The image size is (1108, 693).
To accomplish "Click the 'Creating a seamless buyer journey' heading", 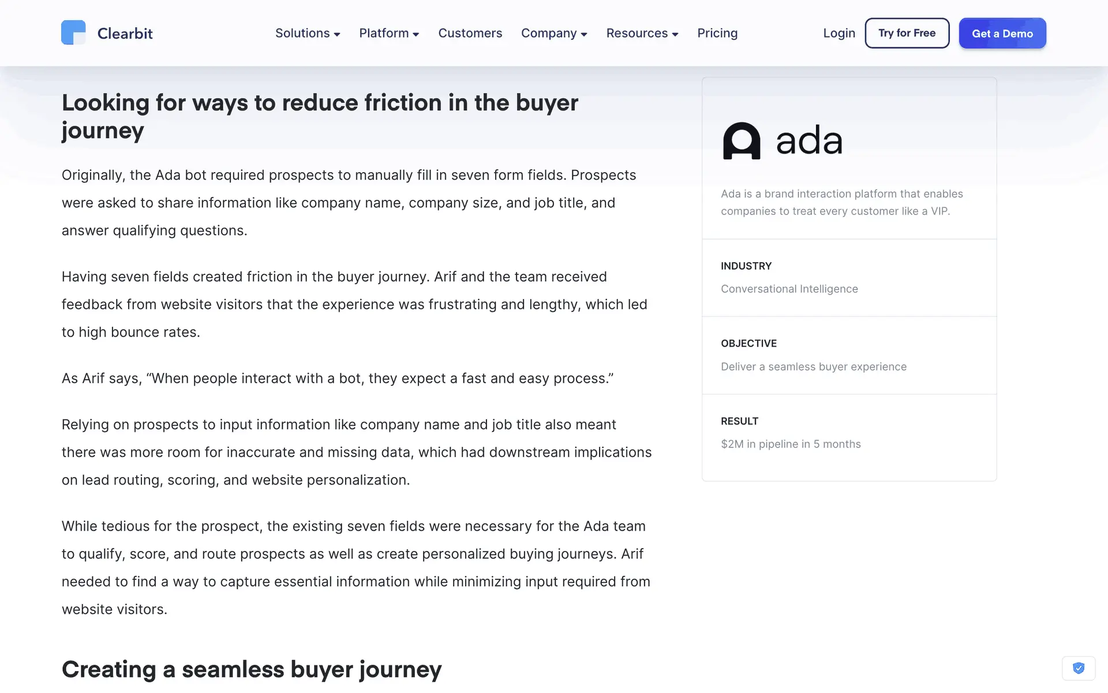I will click(252, 669).
